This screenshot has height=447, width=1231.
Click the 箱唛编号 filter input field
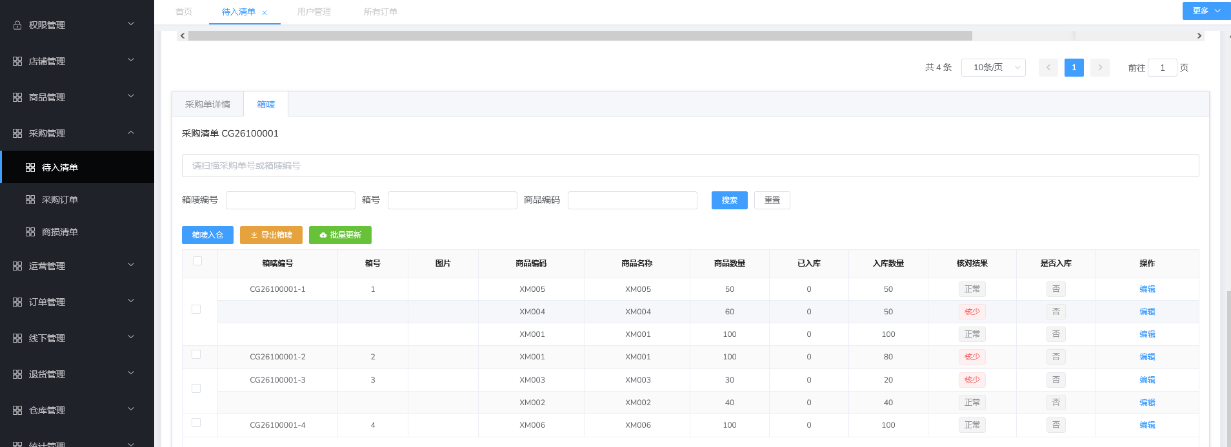(x=290, y=200)
